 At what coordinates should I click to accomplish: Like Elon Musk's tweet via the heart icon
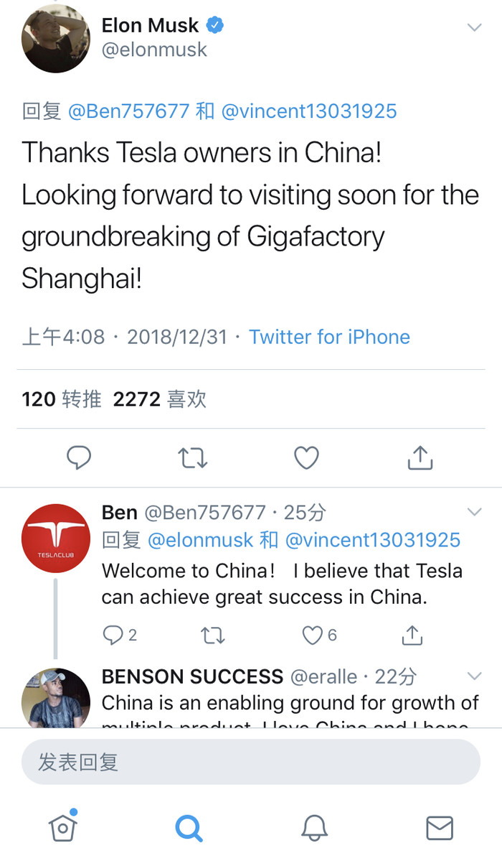point(306,457)
